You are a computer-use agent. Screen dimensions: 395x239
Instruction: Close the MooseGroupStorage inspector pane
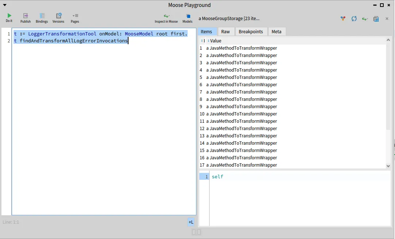[x=387, y=19]
